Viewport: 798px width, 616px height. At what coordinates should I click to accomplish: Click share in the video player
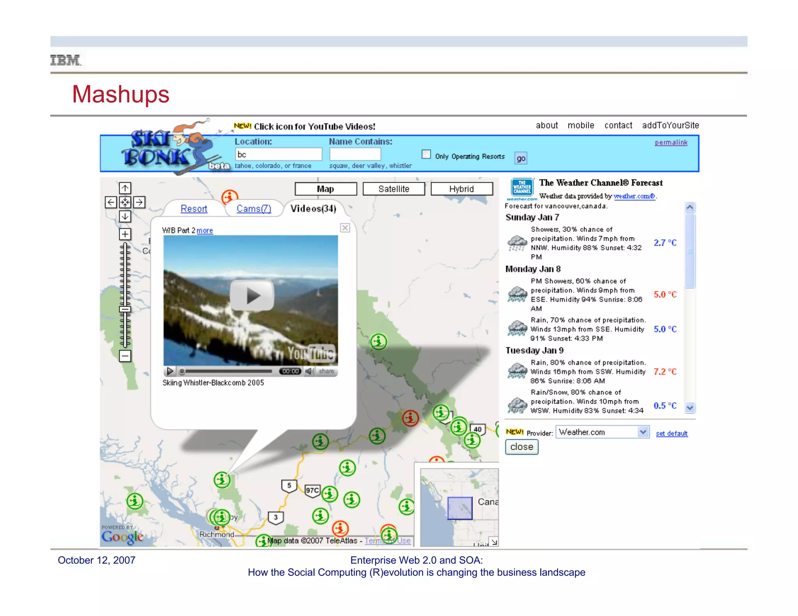click(x=327, y=371)
